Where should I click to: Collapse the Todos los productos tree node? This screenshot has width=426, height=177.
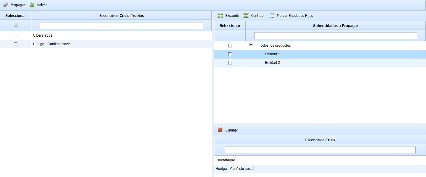(x=251, y=45)
